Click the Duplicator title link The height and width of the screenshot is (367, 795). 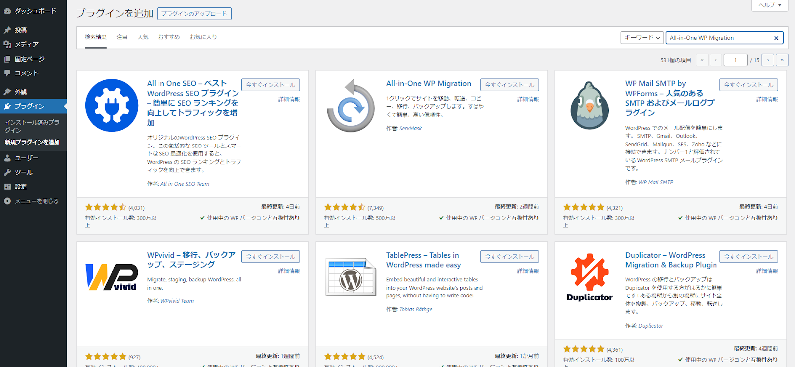671,260
